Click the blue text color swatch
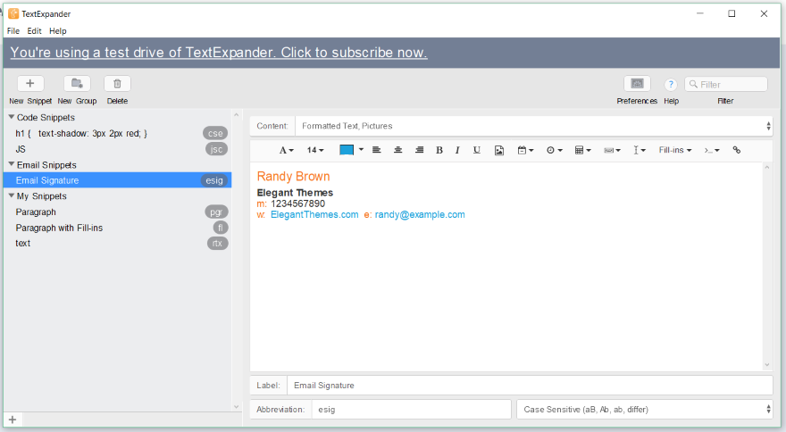Screen dimensions: 786x432 pos(347,150)
